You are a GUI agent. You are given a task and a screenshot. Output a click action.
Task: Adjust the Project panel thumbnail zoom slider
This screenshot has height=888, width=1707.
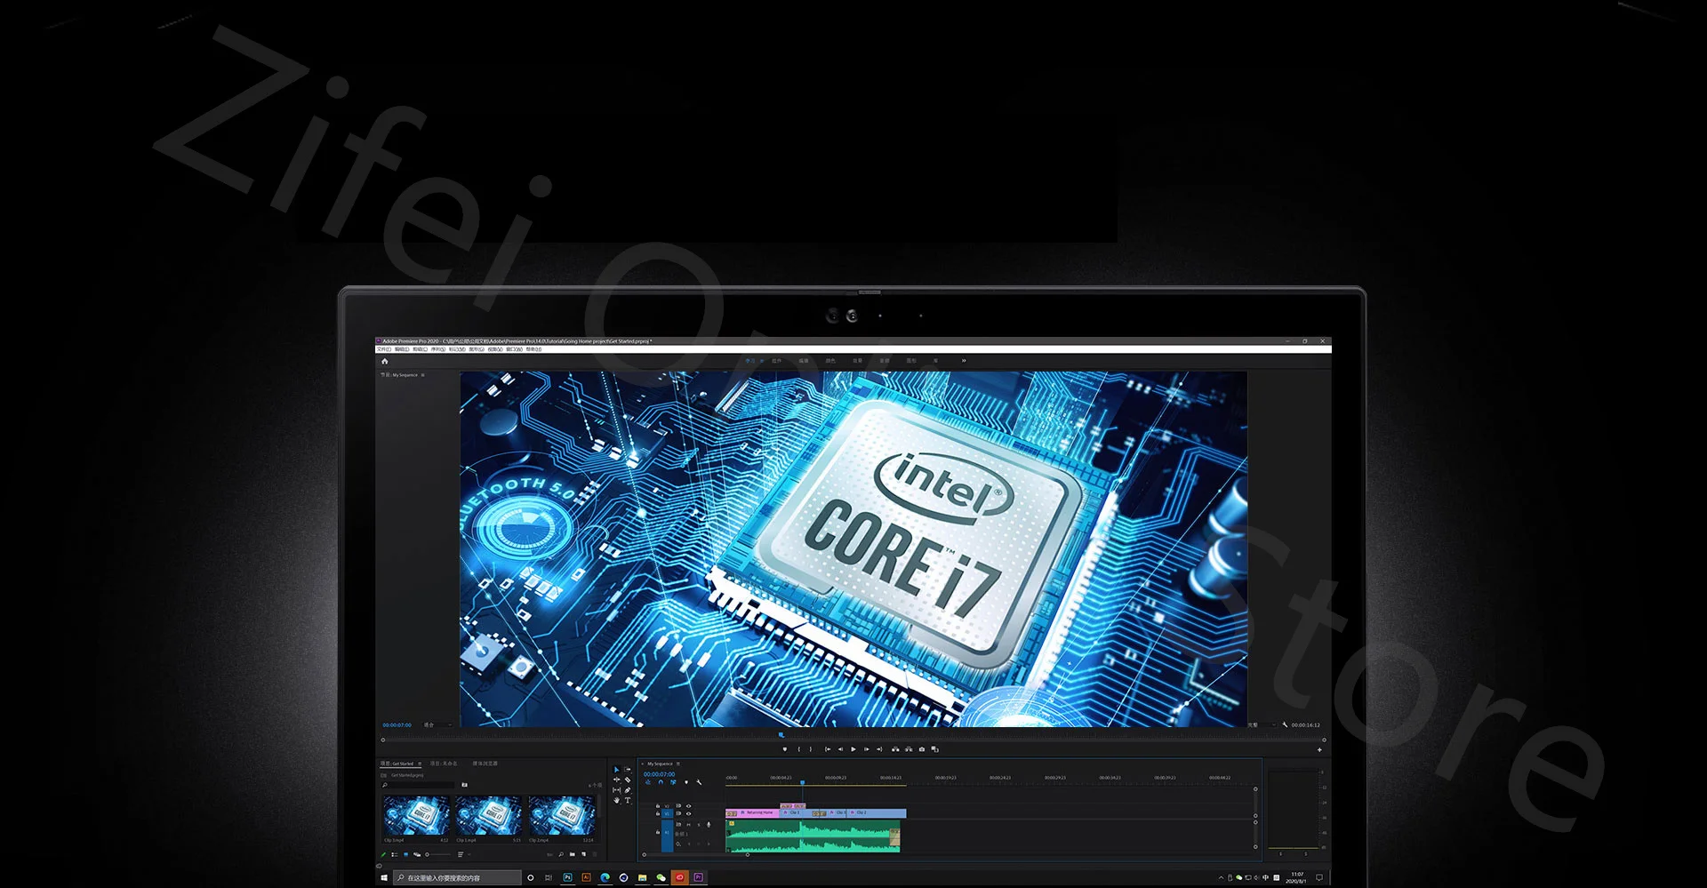pyautogui.click(x=437, y=854)
